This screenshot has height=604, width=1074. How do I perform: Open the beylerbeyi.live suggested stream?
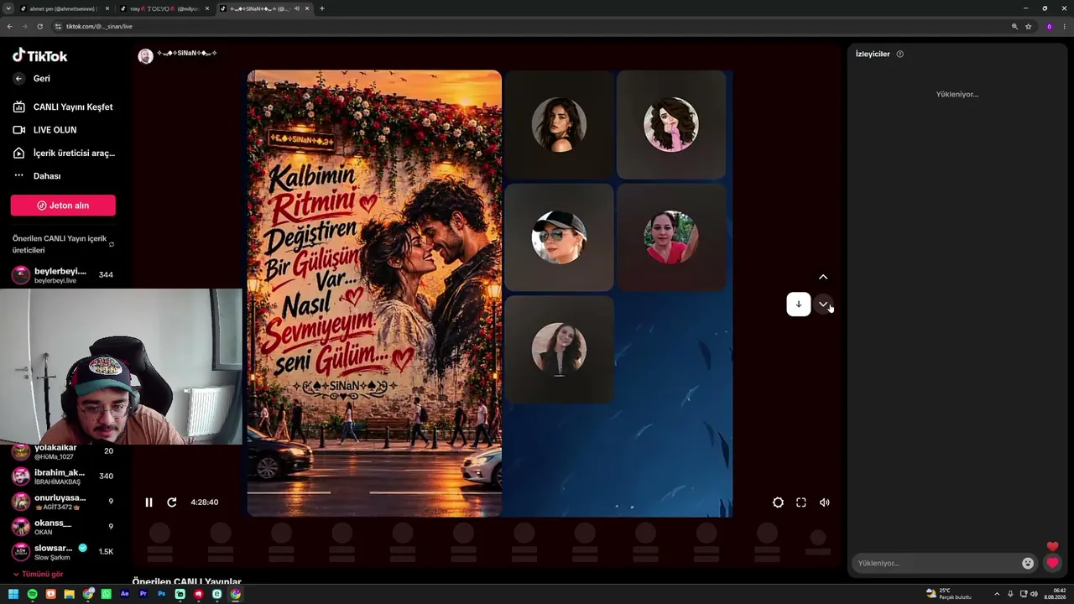coord(63,275)
